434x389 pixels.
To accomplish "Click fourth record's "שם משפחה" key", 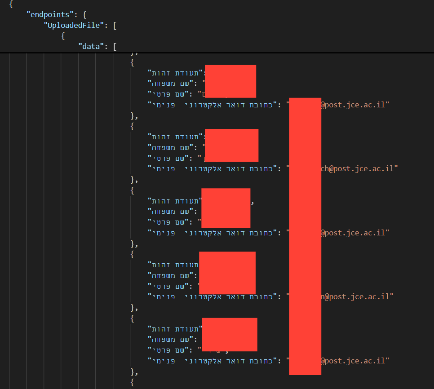I will tap(171, 275).
